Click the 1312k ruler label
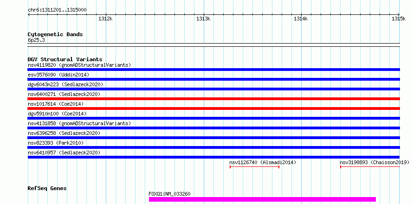The height and width of the screenshot is (204, 413). [106, 19]
